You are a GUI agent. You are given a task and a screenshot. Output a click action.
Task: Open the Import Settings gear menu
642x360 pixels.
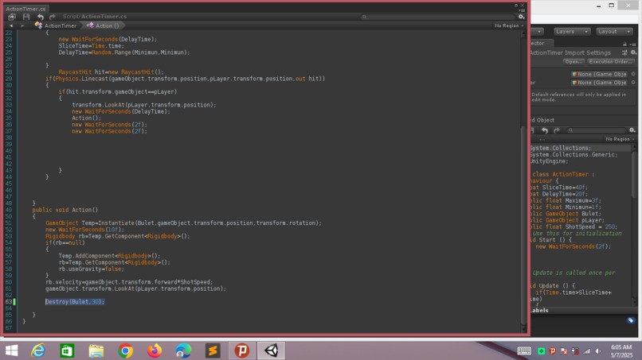tap(633, 52)
